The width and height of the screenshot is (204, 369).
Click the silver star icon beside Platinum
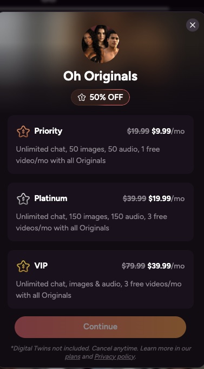[x=23, y=199]
